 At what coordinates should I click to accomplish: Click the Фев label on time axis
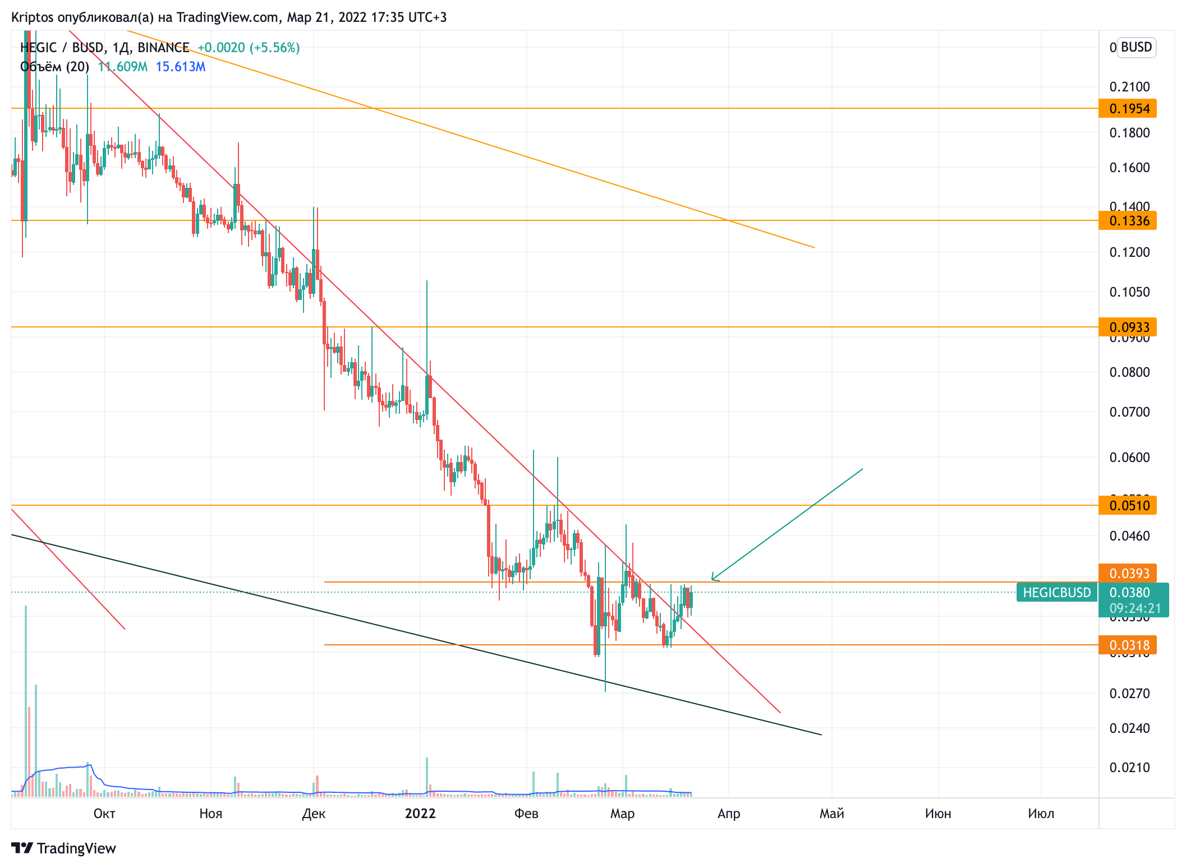(x=526, y=814)
